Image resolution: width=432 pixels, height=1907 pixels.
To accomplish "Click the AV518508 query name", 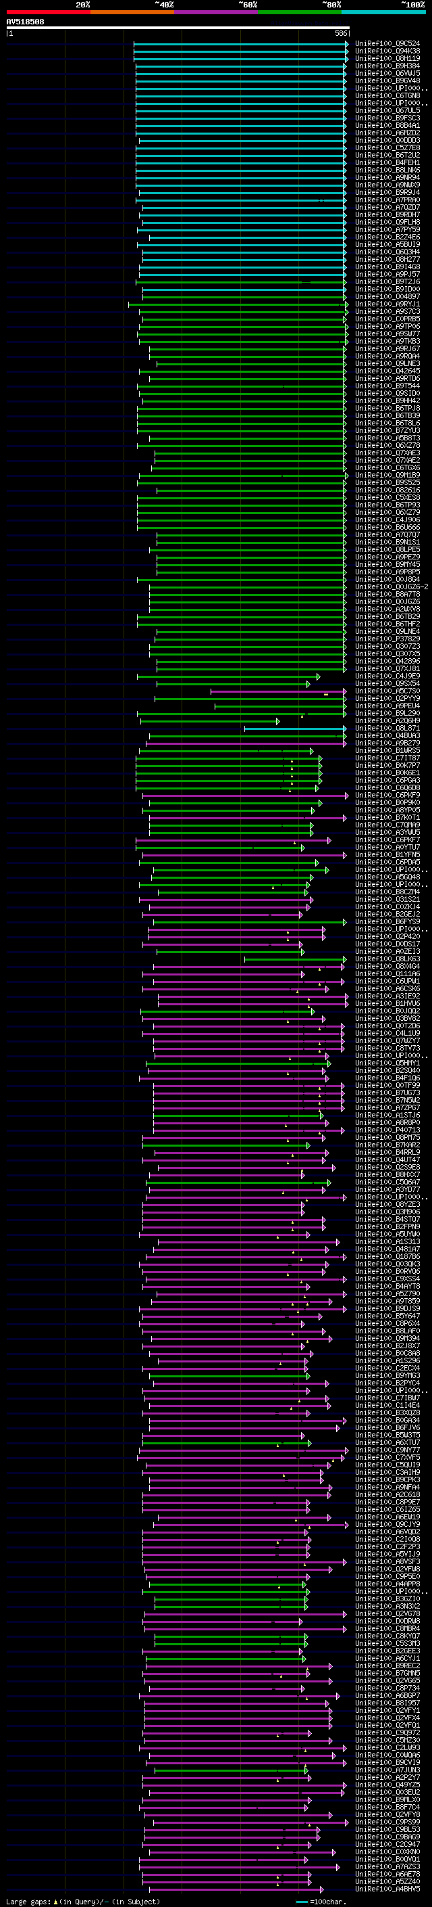I will click(x=25, y=22).
